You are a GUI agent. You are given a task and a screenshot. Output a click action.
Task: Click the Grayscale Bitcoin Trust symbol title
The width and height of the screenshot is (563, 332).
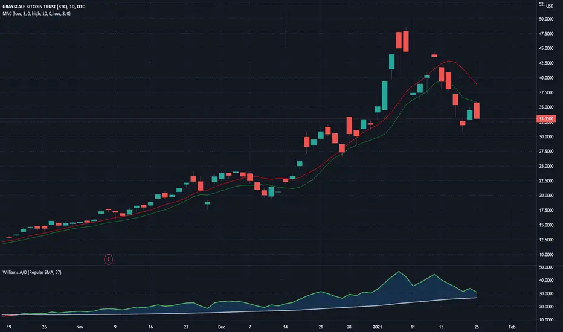(x=43, y=7)
